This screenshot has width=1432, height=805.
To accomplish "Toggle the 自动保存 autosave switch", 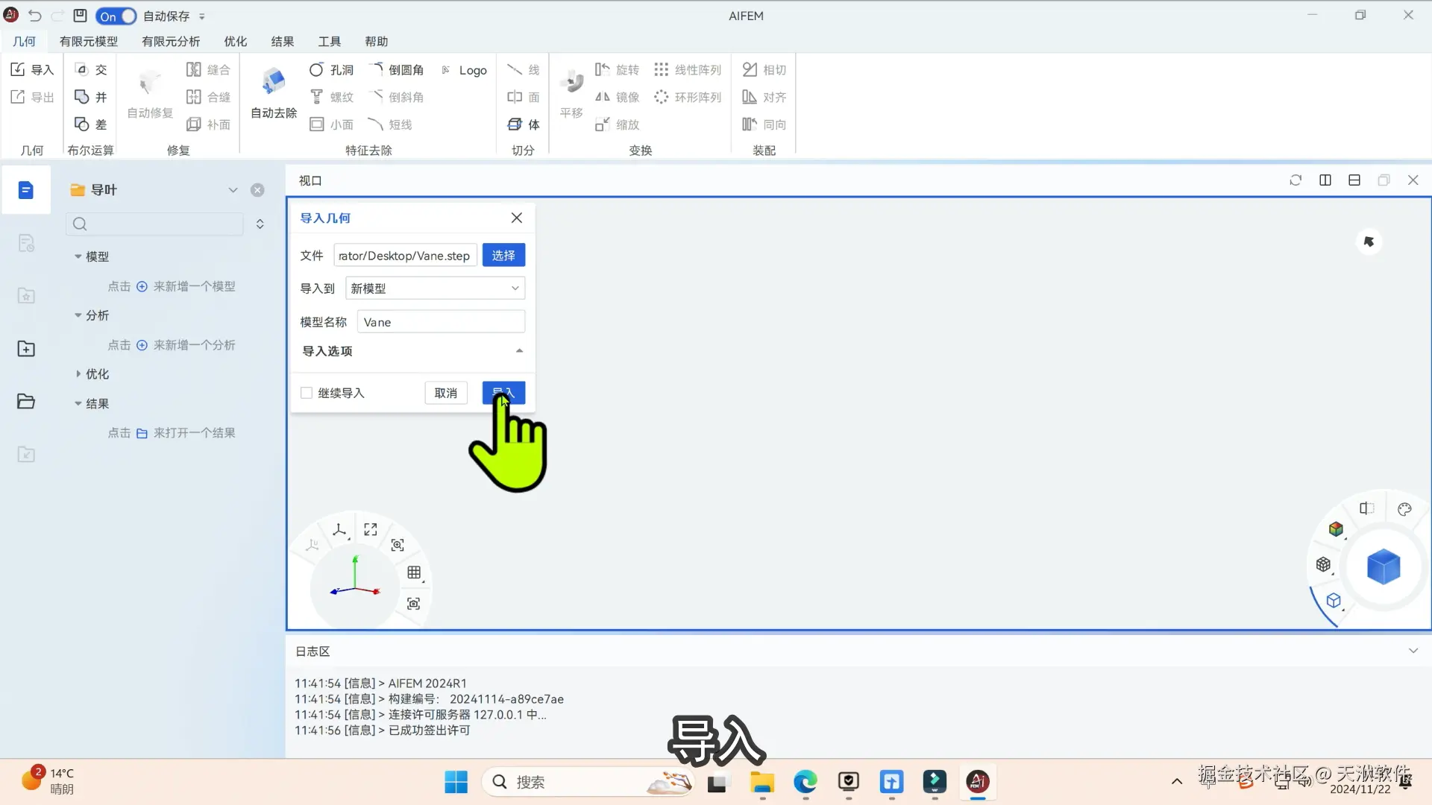I will [116, 16].
